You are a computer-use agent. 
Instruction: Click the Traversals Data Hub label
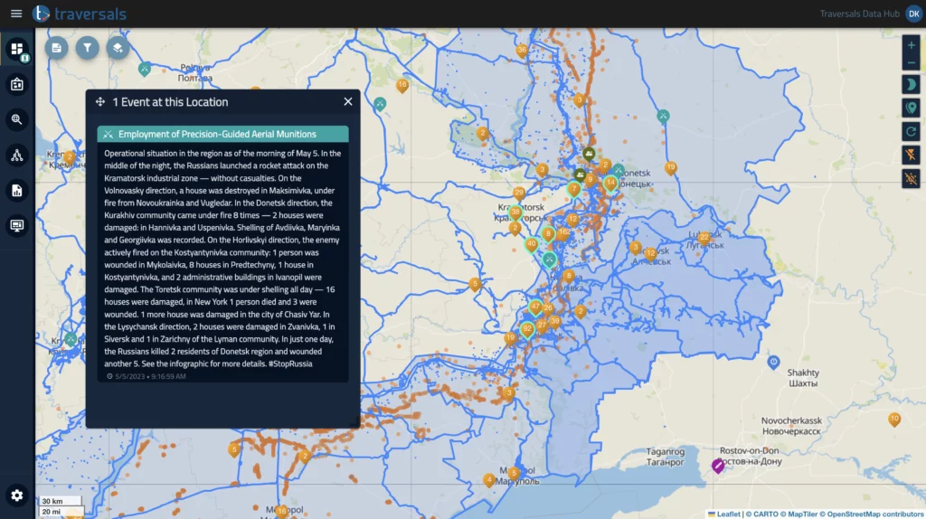click(859, 14)
